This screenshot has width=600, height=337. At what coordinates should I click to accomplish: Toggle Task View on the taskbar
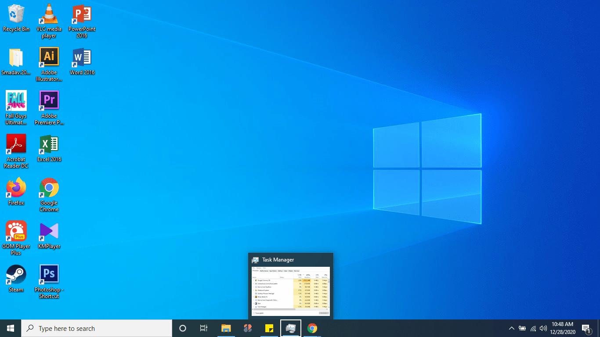(203, 328)
